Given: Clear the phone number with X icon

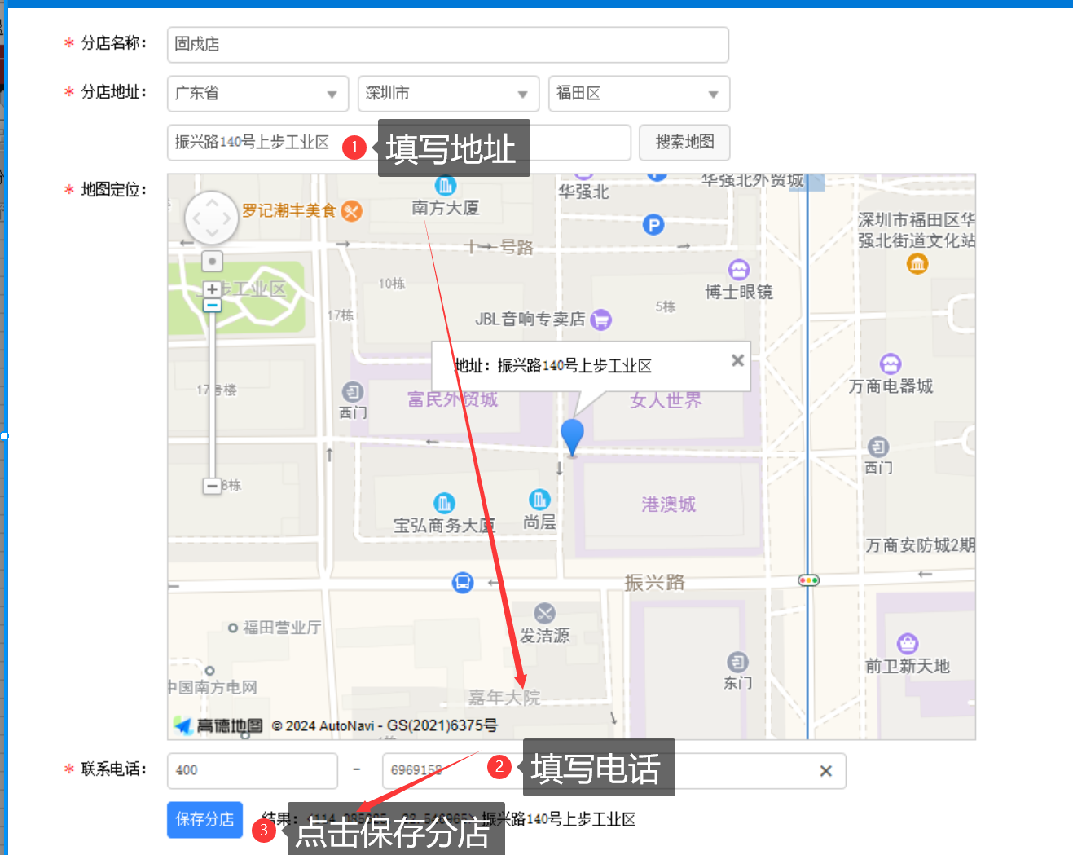Looking at the screenshot, I should click(825, 771).
